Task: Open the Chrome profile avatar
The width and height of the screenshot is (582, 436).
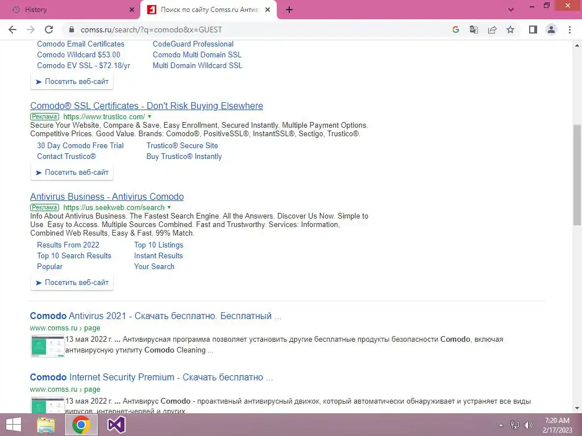Action: [x=551, y=30]
